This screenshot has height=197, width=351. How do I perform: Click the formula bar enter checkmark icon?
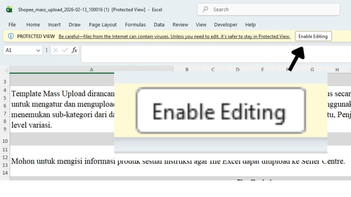pyautogui.click(x=65, y=50)
